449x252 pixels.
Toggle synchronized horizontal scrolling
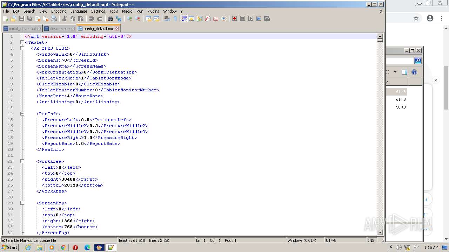(x=156, y=19)
